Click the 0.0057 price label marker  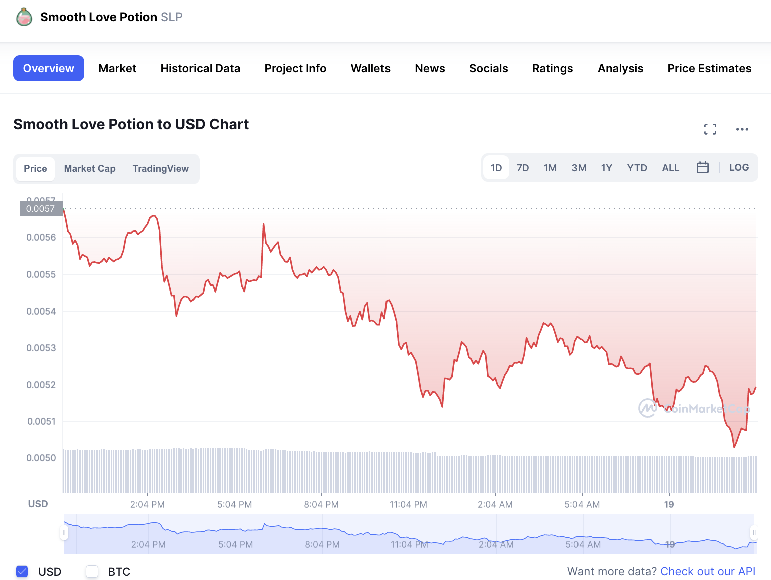coord(41,209)
